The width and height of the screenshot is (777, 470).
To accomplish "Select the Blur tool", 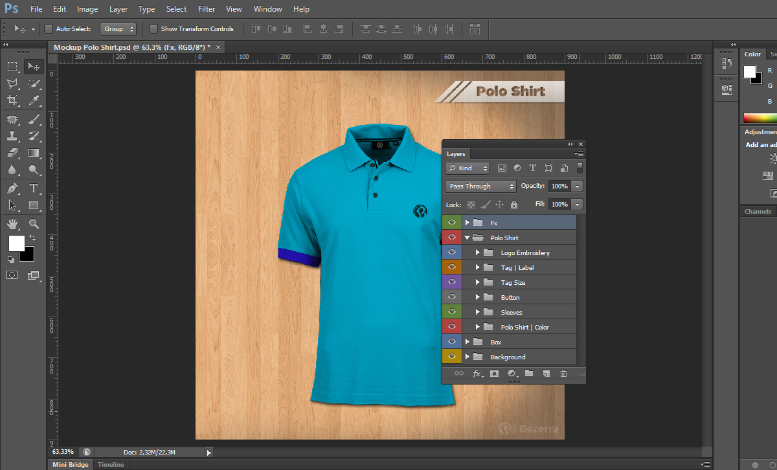I will (12, 170).
